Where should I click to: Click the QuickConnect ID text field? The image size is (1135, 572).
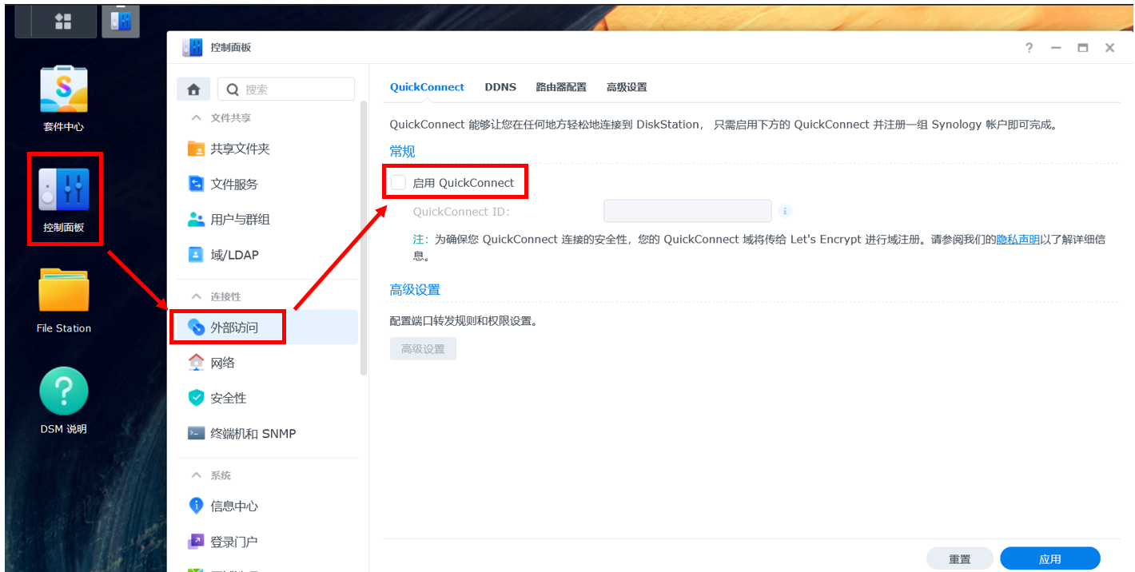point(687,211)
